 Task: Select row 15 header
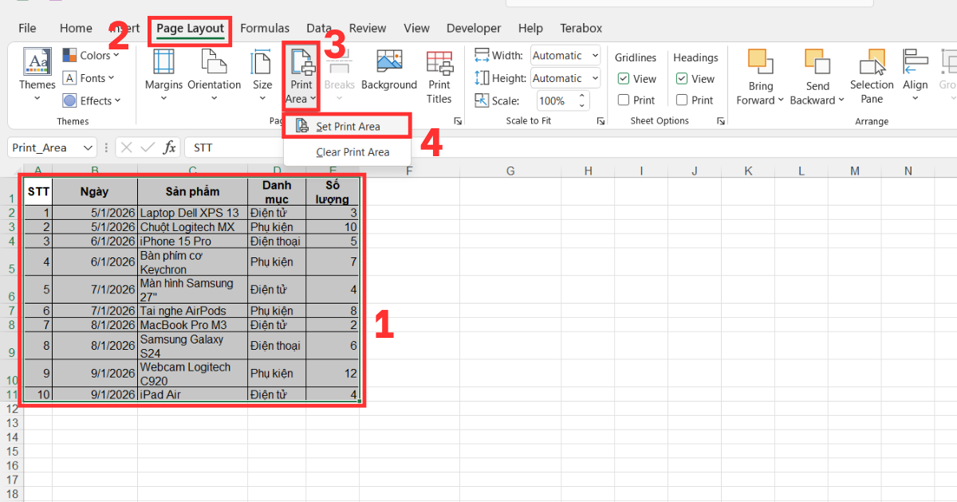[x=11, y=451]
